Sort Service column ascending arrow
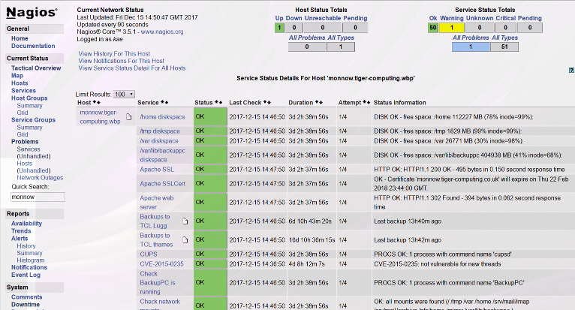This screenshot has height=310, width=575. 162,102
